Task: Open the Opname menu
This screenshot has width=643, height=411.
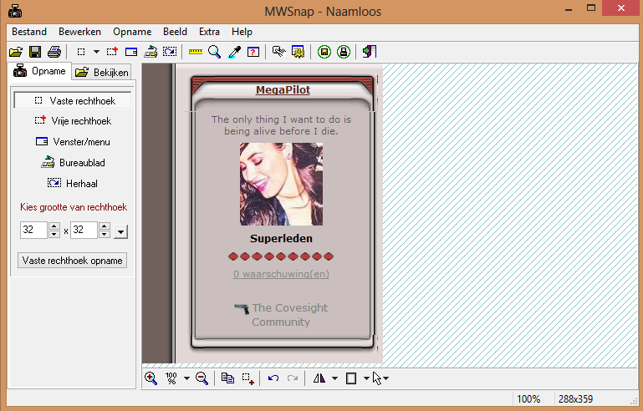Action: click(132, 32)
